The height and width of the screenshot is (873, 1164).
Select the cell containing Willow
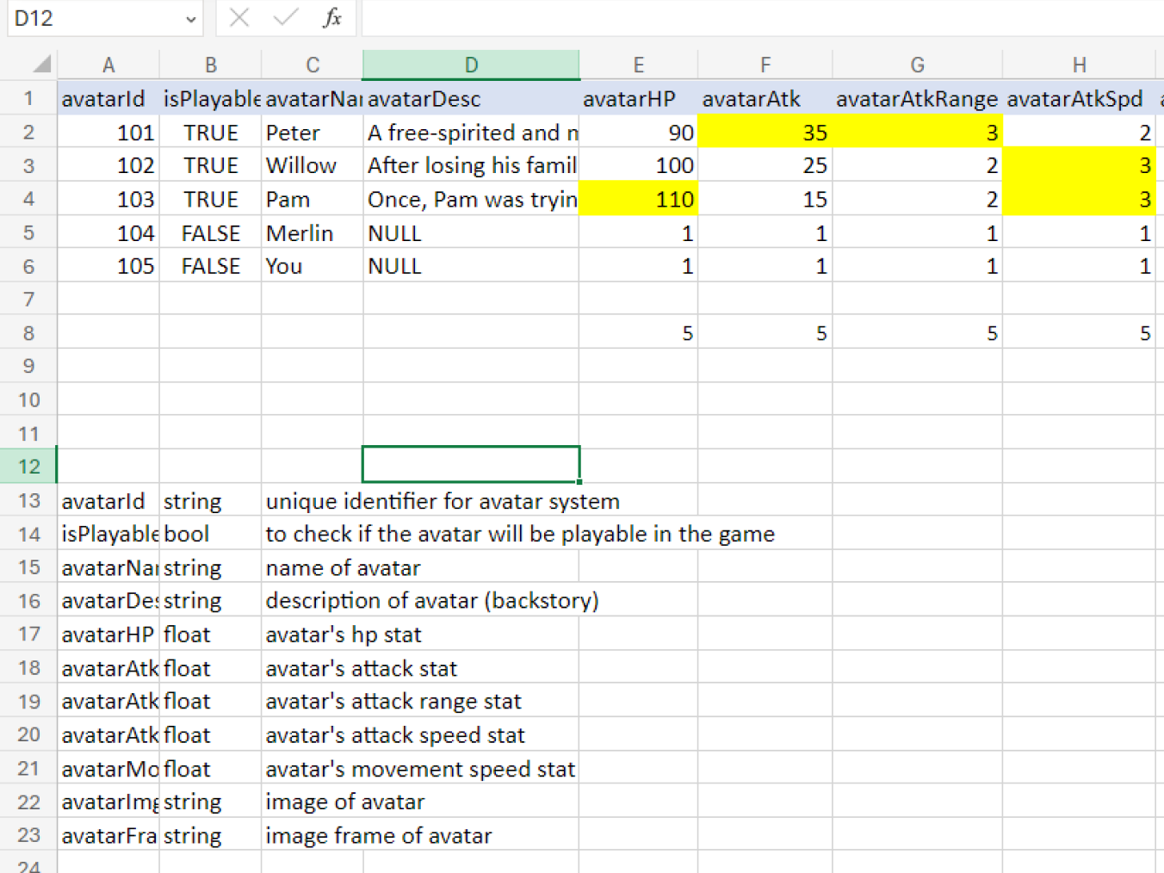[x=312, y=165]
